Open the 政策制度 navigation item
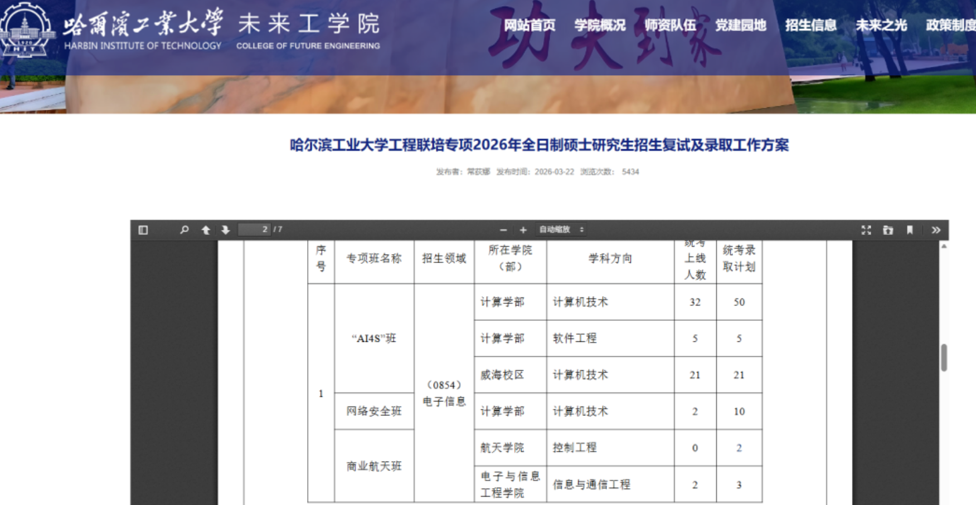The height and width of the screenshot is (505, 976). 950,25
